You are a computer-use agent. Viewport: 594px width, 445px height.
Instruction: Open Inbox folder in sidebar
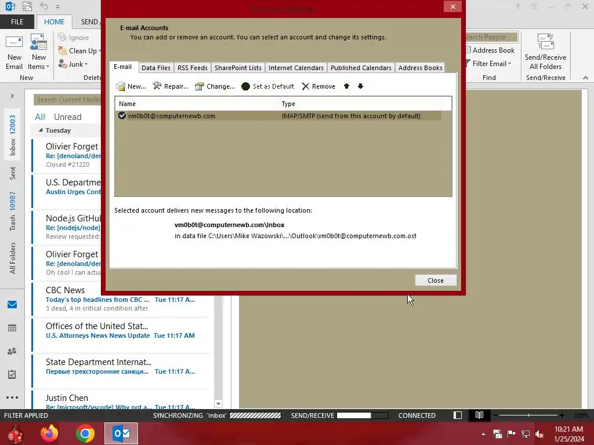click(13, 136)
